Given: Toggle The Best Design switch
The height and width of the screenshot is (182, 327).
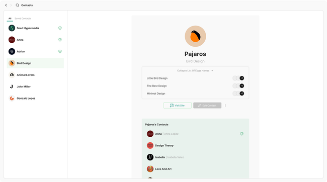Looking at the screenshot, I should [238, 86].
